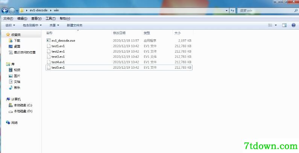This screenshot has height=153, width=299.
Task: Select win segment in address path
Action: click(56, 10)
